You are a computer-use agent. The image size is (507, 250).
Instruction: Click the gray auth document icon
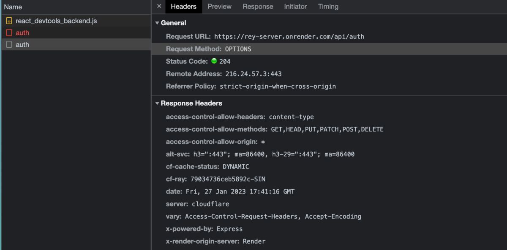pyautogui.click(x=9, y=44)
